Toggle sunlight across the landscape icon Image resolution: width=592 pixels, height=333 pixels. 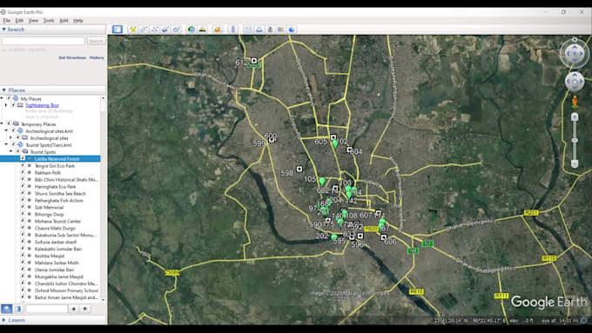click(x=203, y=29)
